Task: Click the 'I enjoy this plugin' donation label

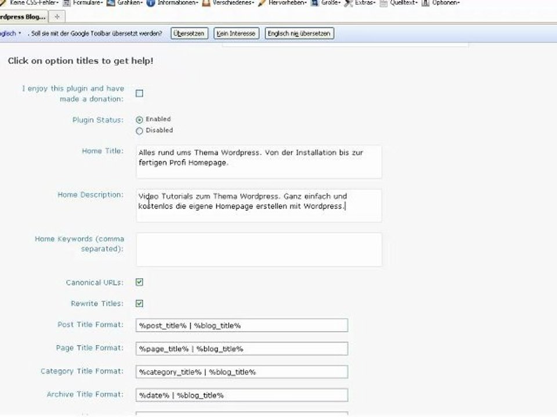Action: click(73, 94)
